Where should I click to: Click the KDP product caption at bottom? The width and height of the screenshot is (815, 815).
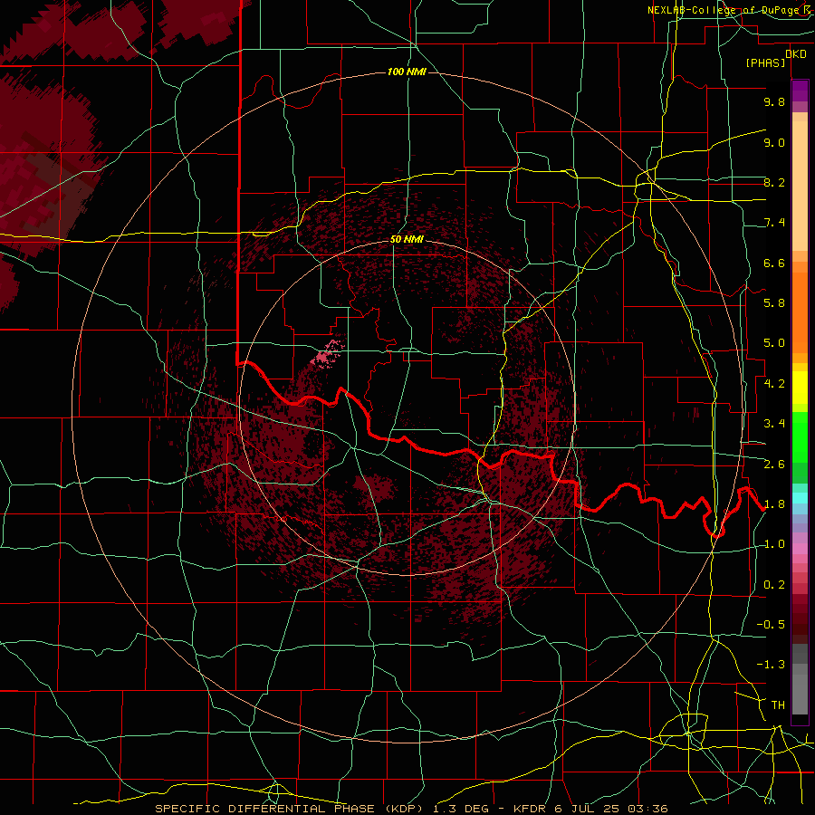click(x=411, y=809)
